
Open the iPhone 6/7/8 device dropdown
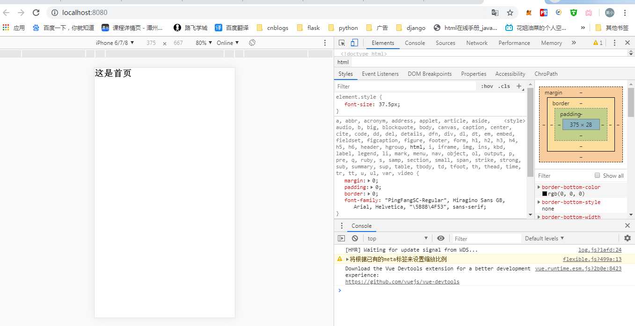(x=115, y=43)
